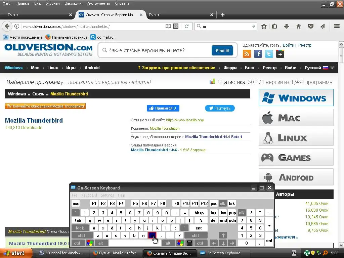Open the Закладки menu
This screenshot has width=344, height=258.
point(73,3)
